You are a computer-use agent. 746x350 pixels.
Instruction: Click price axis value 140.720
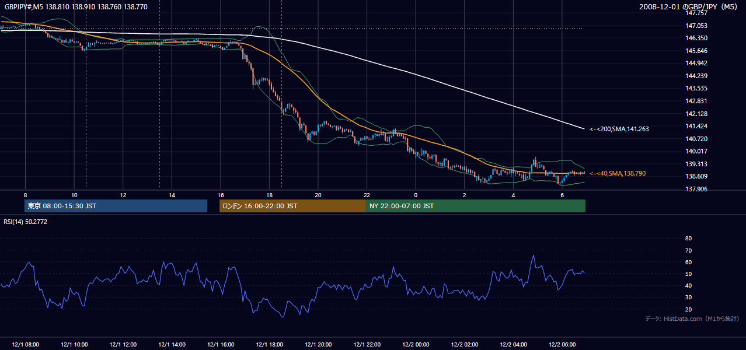[696, 139]
